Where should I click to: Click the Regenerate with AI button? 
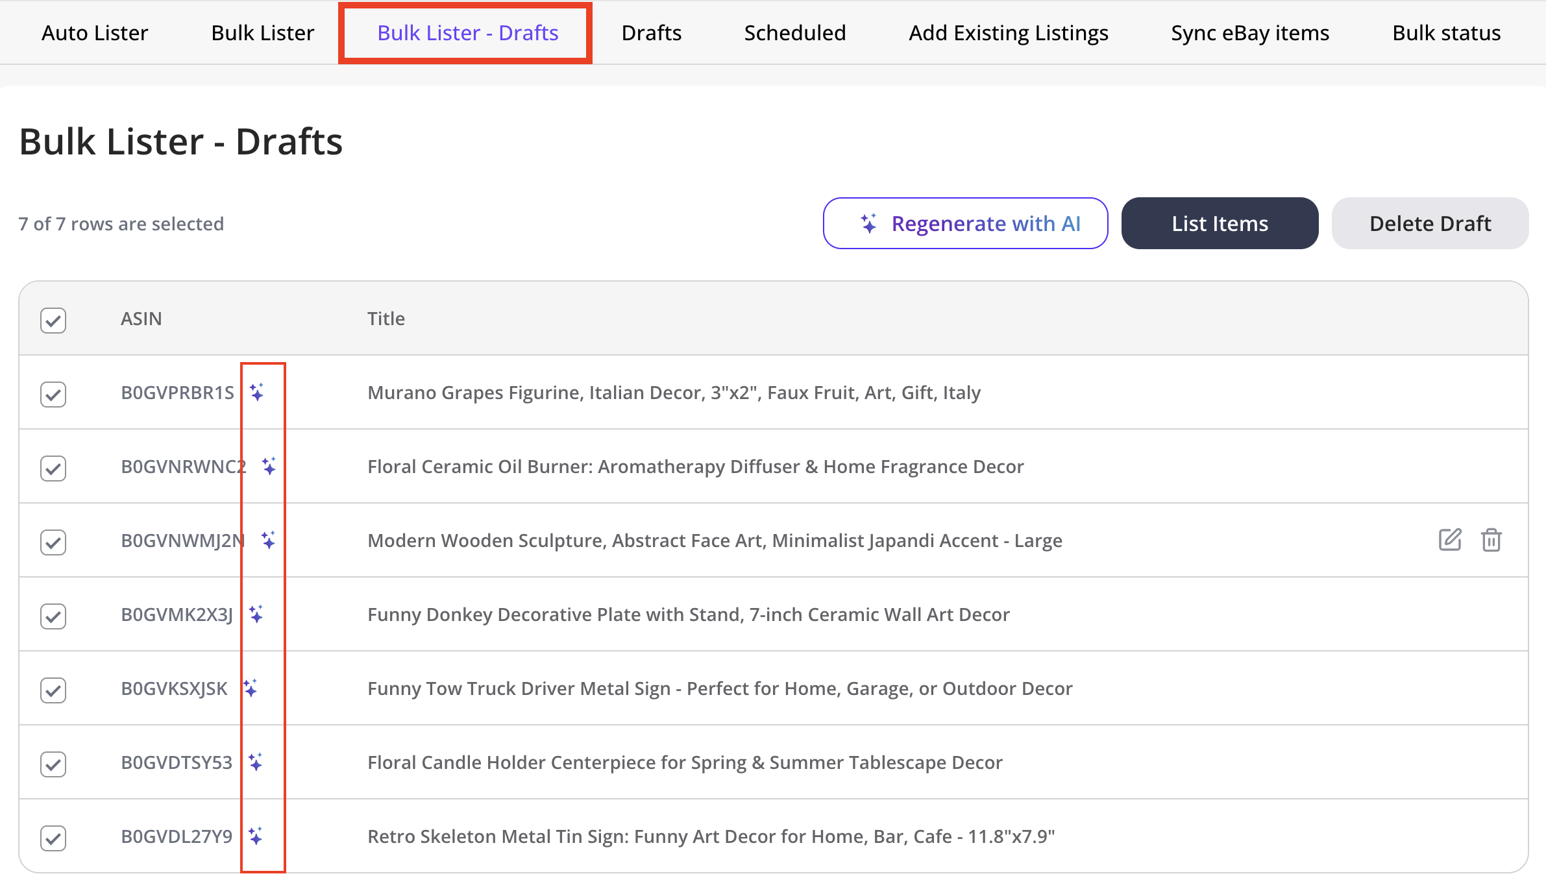click(965, 223)
